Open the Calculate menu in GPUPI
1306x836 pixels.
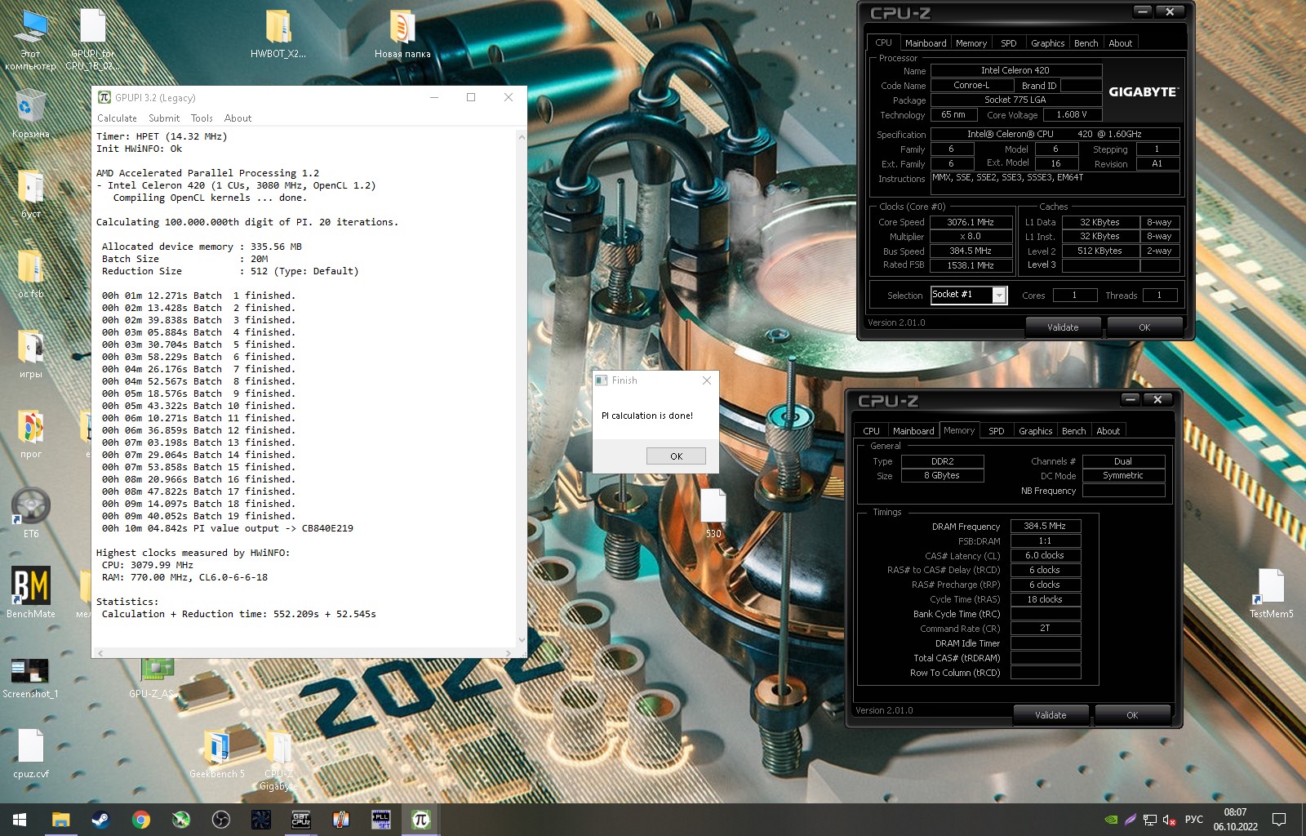117,118
